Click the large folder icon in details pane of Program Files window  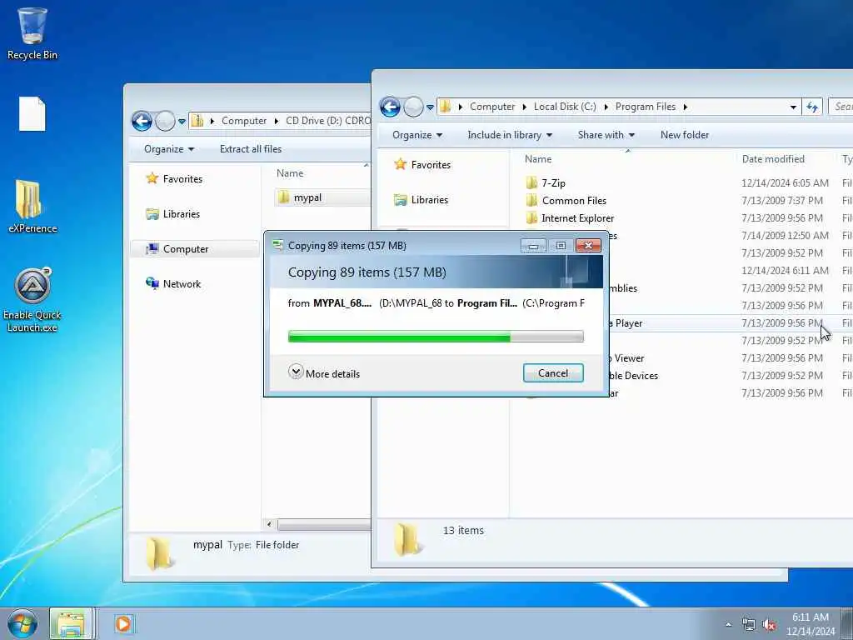point(407,539)
